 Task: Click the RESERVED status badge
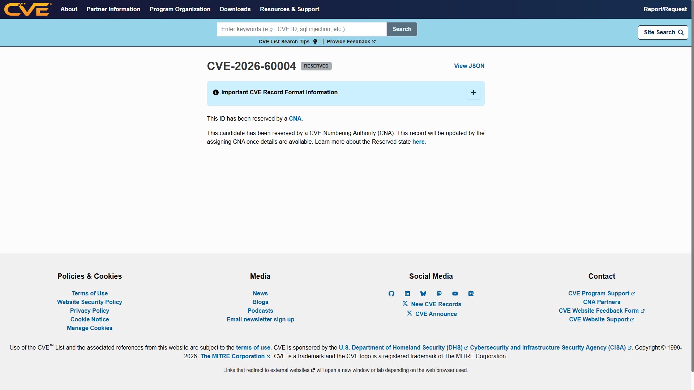tap(316, 66)
